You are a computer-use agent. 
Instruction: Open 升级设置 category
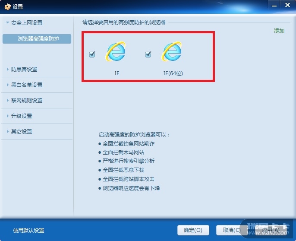coord(22,116)
